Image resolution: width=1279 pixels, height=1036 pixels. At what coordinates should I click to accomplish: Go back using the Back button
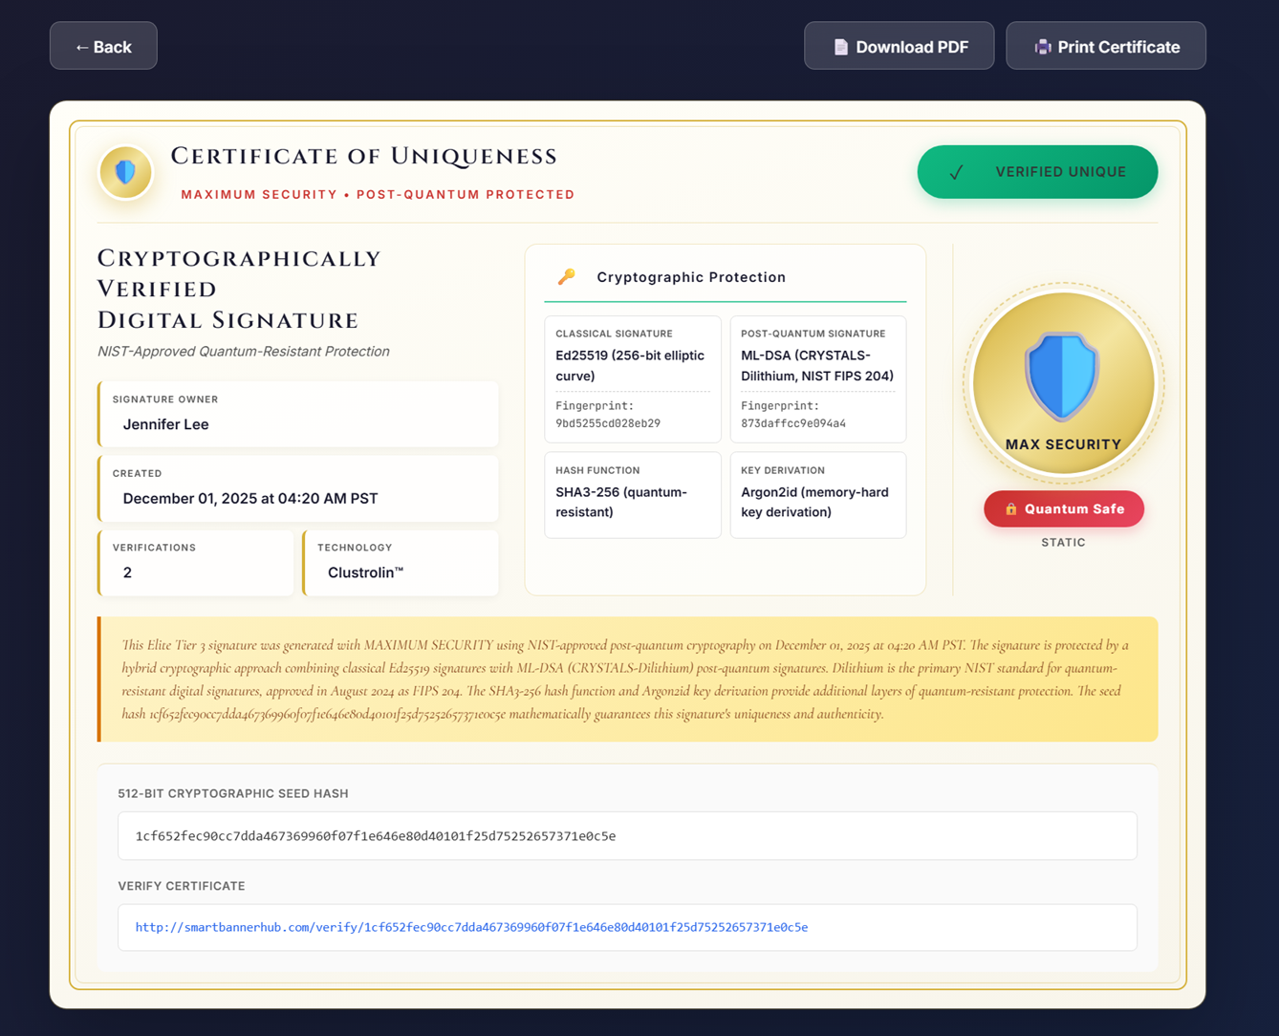103,46
